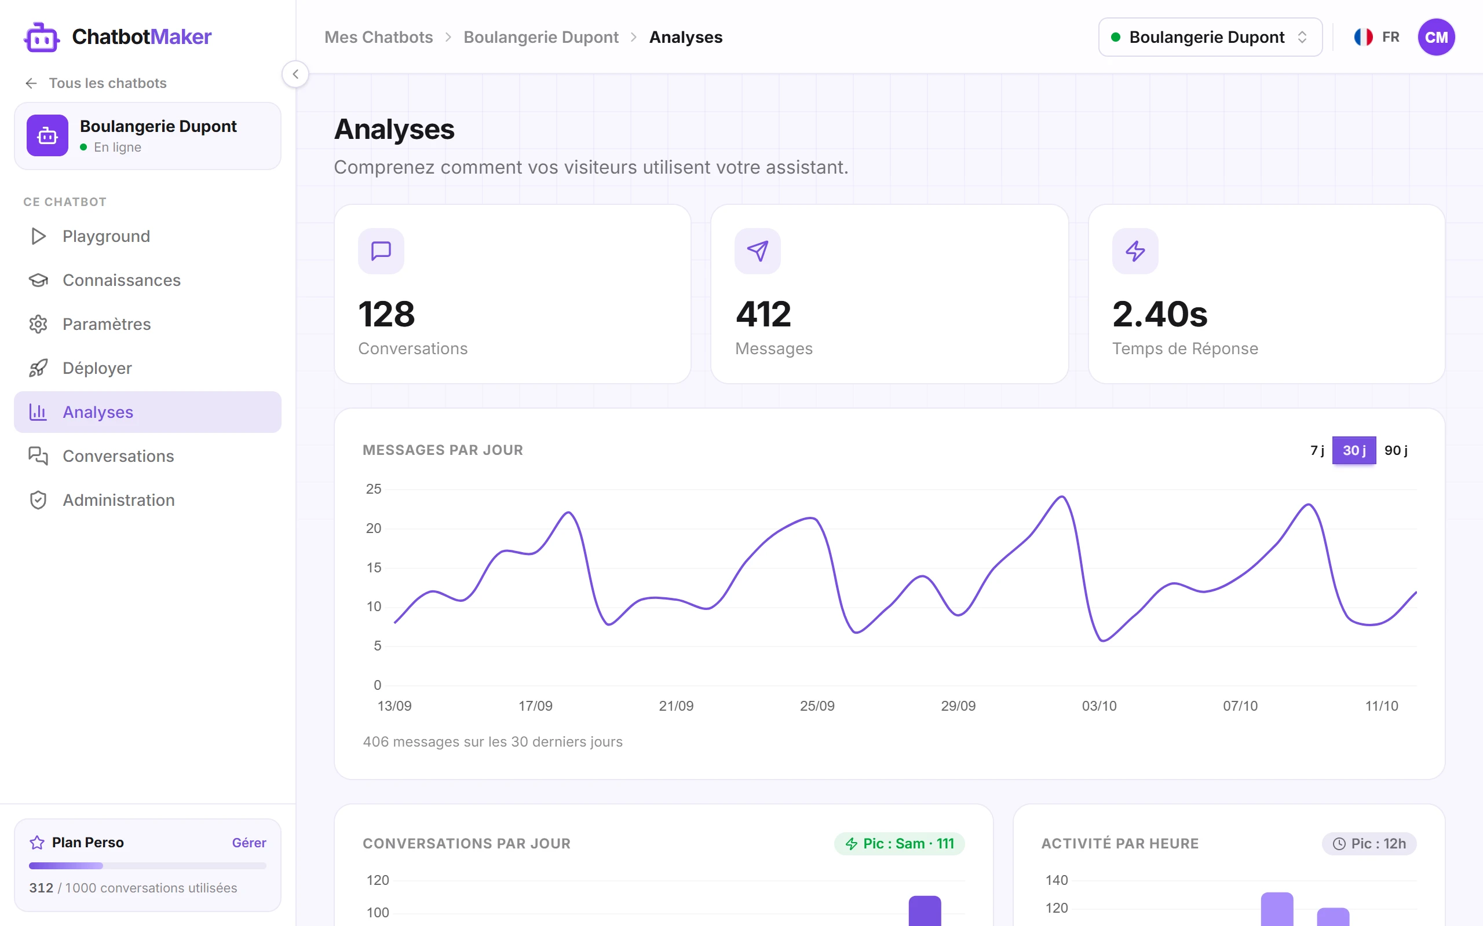This screenshot has width=1483, height=926.
Task: Click the chat bubble icon on Conversations card
Action: [x=381, y=251]
